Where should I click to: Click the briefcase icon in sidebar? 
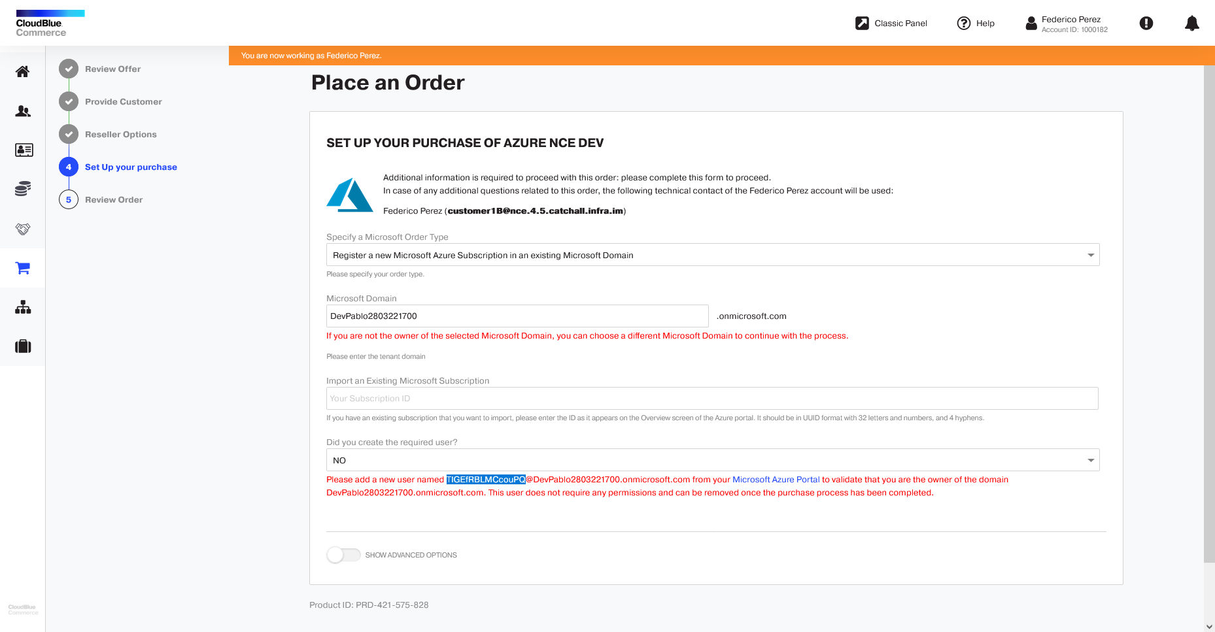[x=23, y=346]
